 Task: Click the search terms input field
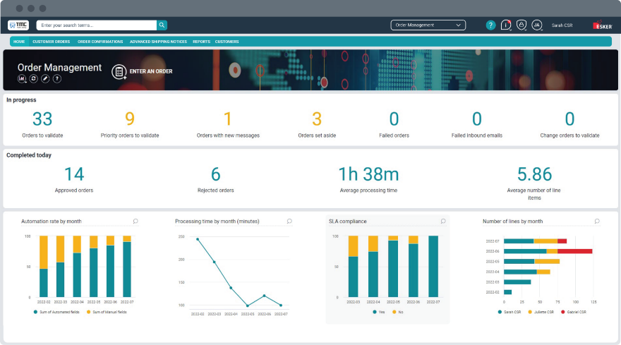pyautogui.click(x=95, y=25)
